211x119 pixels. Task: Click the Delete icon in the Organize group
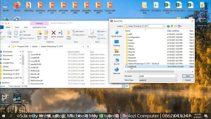(x=53, y=34)
